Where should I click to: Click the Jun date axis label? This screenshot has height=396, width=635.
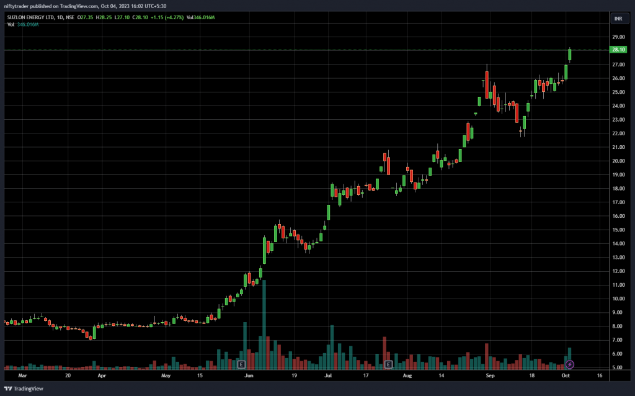[x=249, y=376]
